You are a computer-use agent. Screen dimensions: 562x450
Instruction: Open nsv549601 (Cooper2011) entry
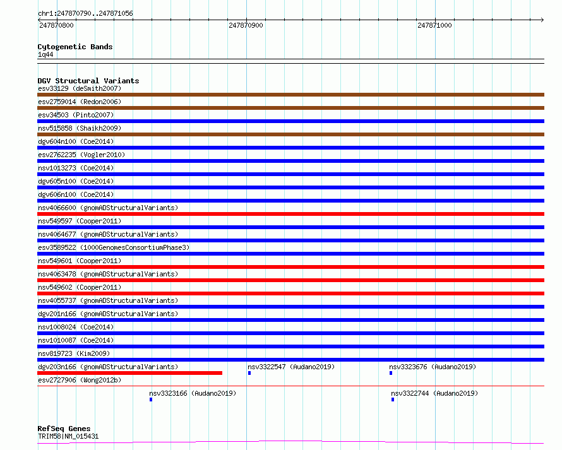[80, 261]
